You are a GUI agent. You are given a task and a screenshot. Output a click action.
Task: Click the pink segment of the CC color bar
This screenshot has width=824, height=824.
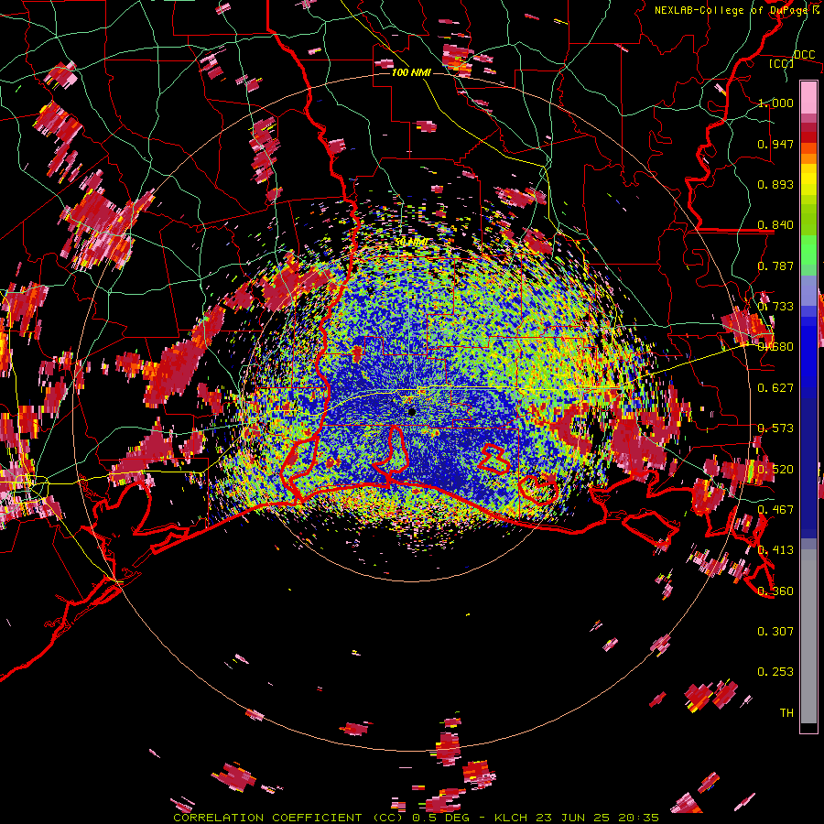coord(808,98)
